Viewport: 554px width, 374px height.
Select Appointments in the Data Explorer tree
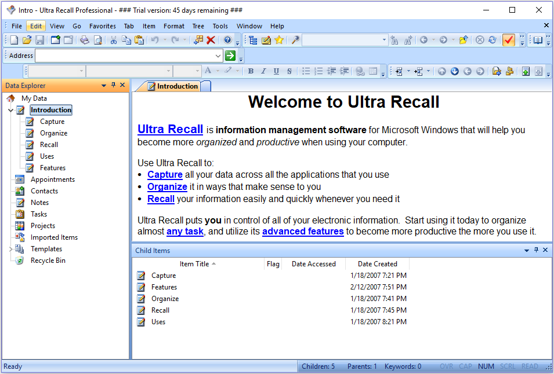click(x=53, y=179)
